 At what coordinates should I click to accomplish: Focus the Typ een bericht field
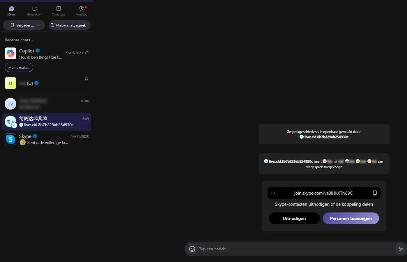click(295, 249)
